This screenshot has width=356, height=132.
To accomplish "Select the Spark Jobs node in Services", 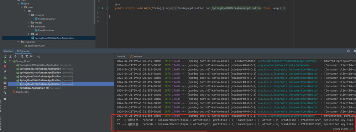I will pos(21,92).
